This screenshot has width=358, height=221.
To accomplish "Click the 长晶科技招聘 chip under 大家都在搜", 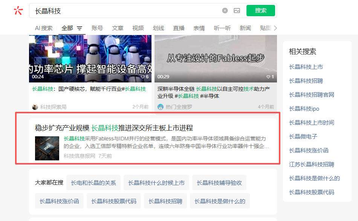I will coord(165,201).
